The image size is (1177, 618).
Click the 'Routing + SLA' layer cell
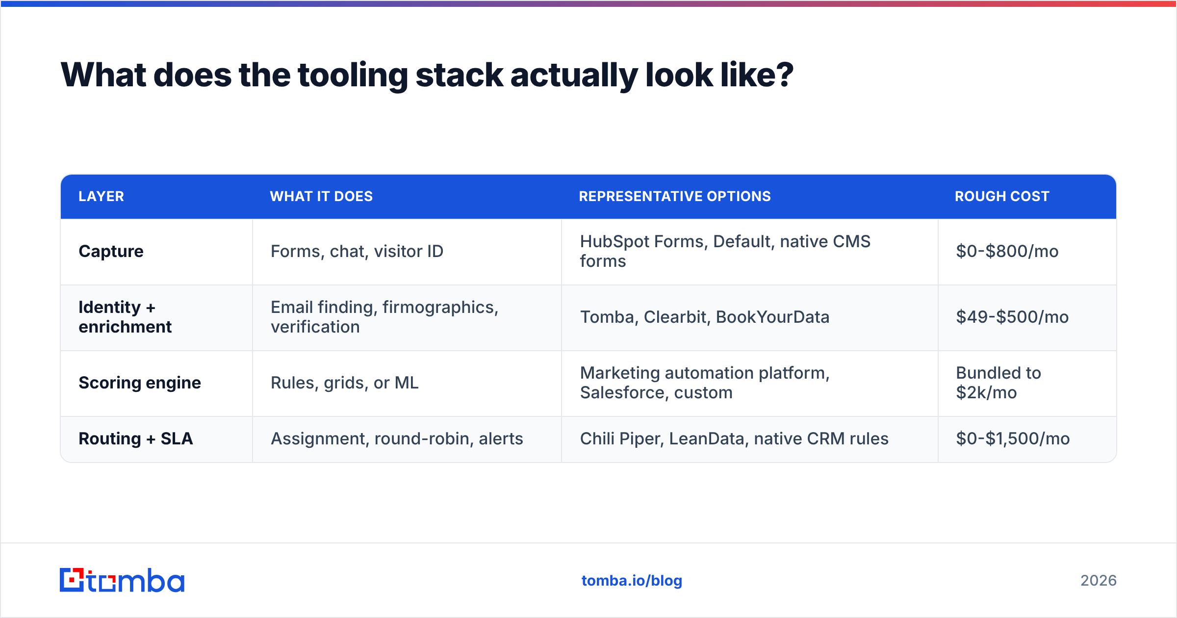point(156,439)
